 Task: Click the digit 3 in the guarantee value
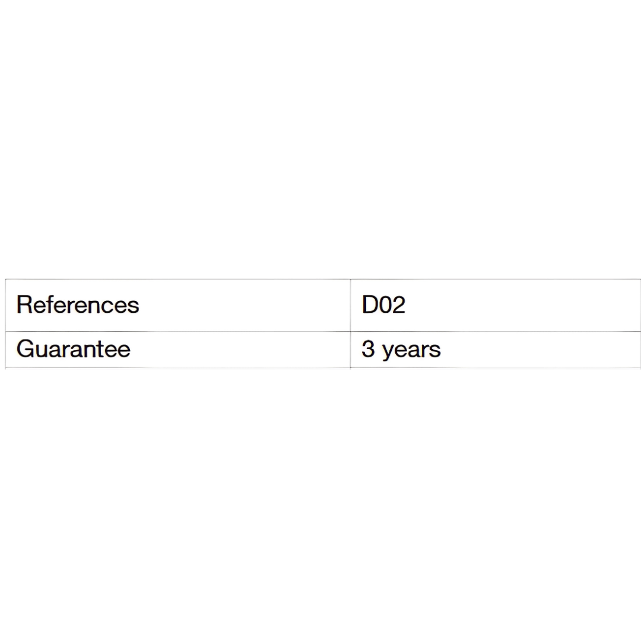pyautogui.click(x=368, y=349)
